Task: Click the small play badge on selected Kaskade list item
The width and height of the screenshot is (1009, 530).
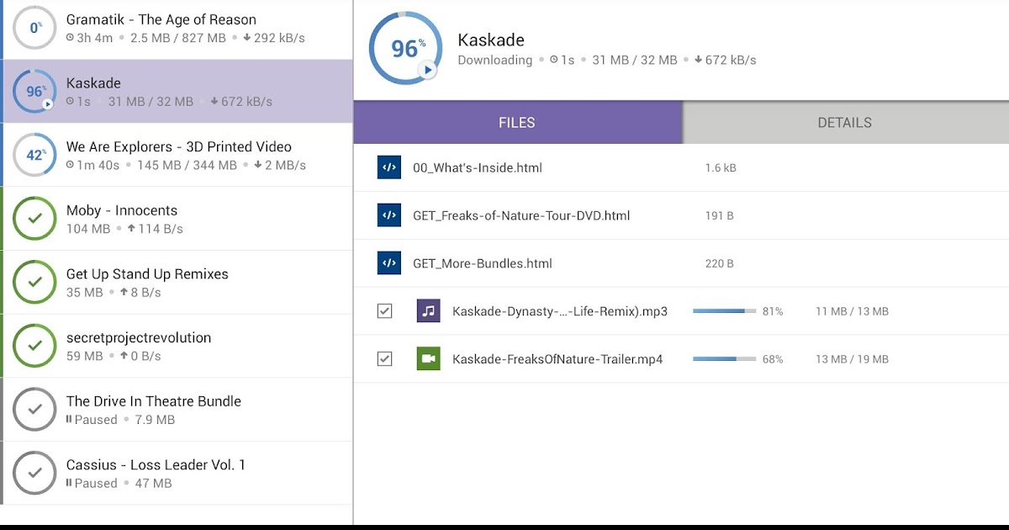Action: coord(48,103)
